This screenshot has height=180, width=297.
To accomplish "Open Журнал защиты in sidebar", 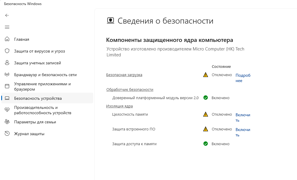I will pyautogui.click(x=29, y=134).
